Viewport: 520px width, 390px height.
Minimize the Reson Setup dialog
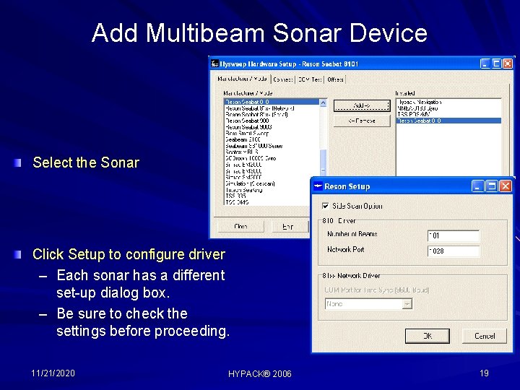[x=477, y=186]
